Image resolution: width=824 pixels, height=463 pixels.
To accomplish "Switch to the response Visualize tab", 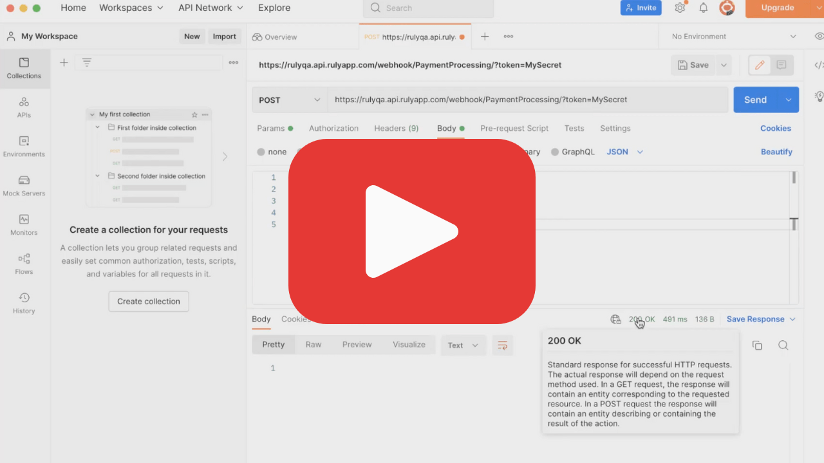I will coord(409,345).
